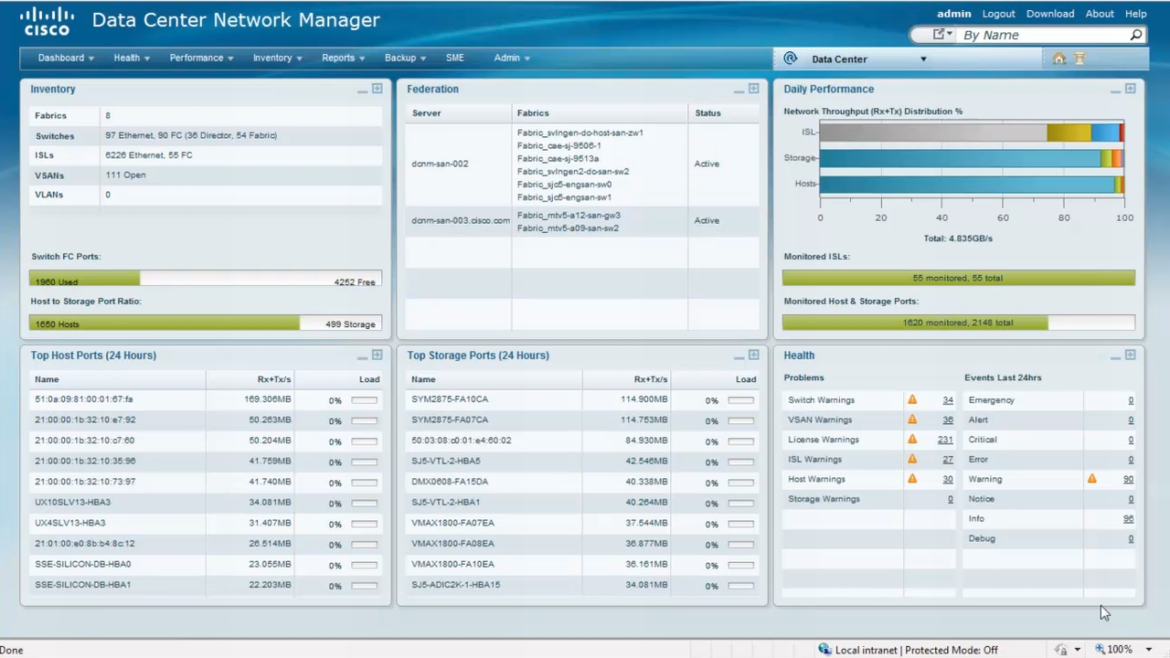Click the Hosts throughput distribution bar
Viewport: 1170px width, 658px height.
pos(972,184)
